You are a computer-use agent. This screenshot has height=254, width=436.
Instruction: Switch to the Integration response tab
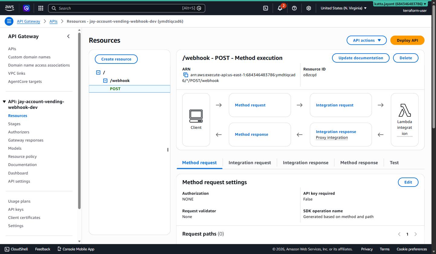[x=305, y=163]
